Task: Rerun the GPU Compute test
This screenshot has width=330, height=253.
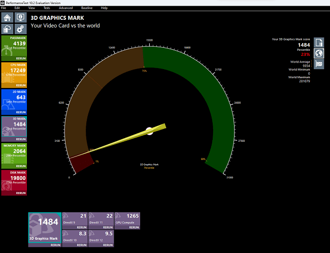Action: (134, 228)
